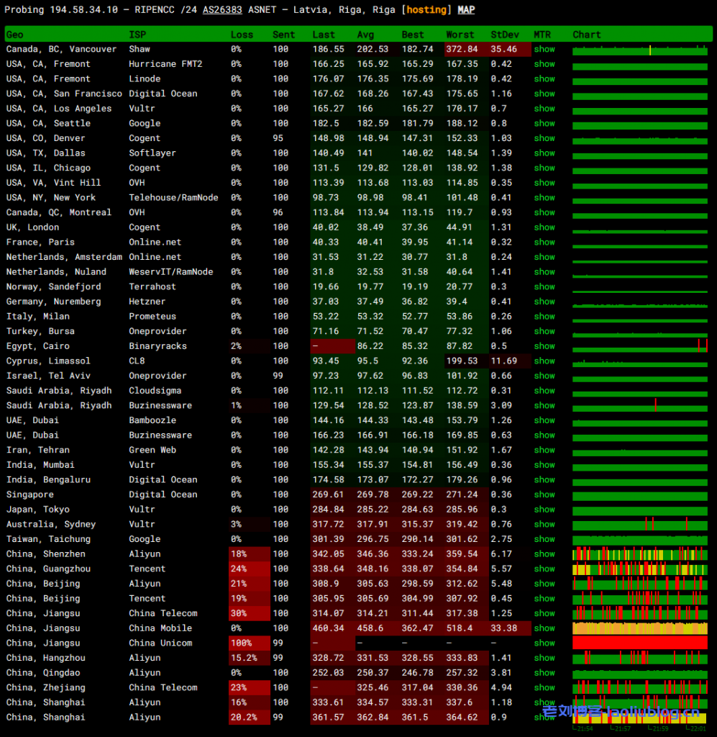The width and height of the screenshot is (717, 737).
Task: Click the Canada Vancouver Shaw chart
Action: coord(639,50)
